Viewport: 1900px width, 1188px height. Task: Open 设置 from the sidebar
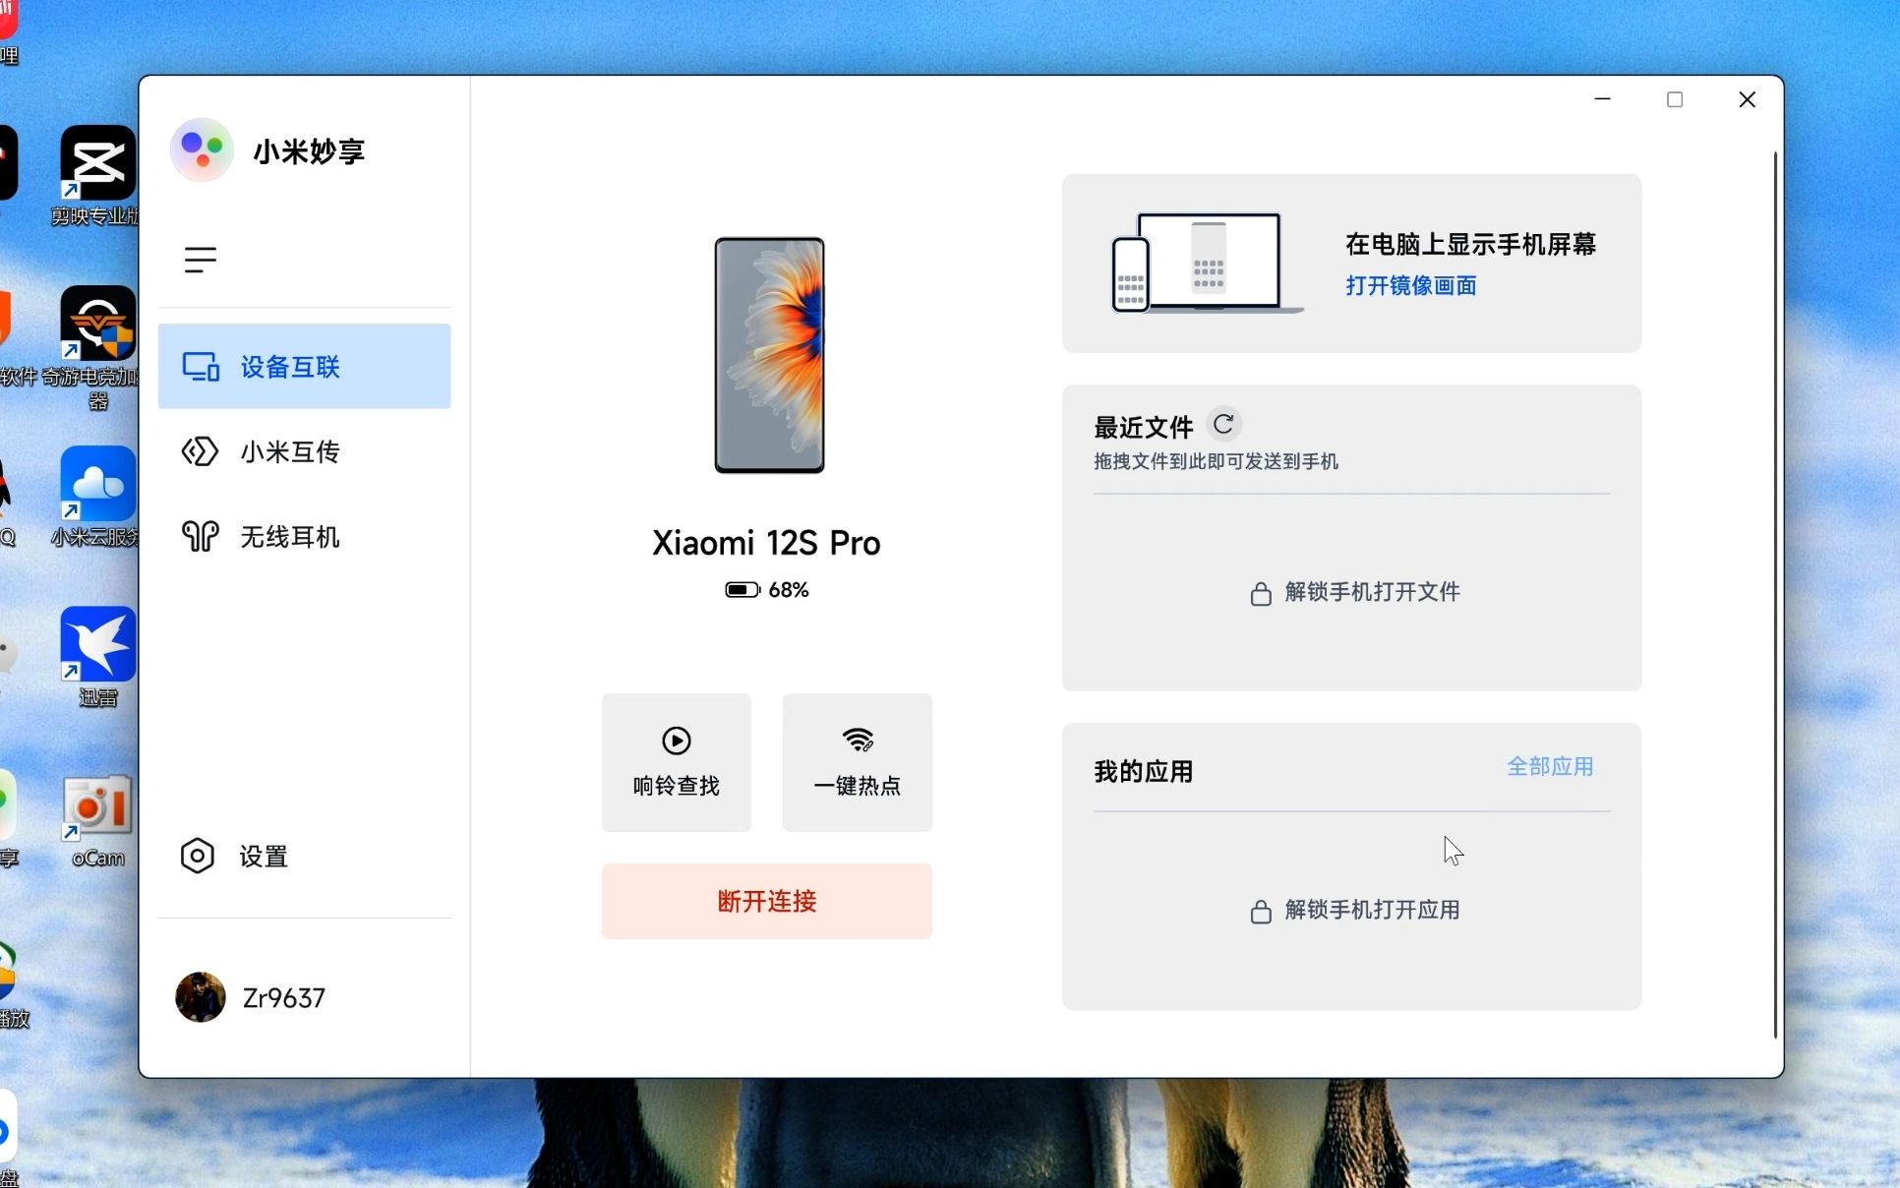[236, 856]
